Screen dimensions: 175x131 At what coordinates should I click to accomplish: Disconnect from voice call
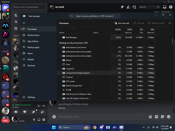(44, 106)
